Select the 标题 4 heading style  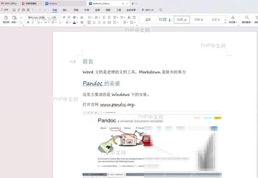tap(216, 20)
